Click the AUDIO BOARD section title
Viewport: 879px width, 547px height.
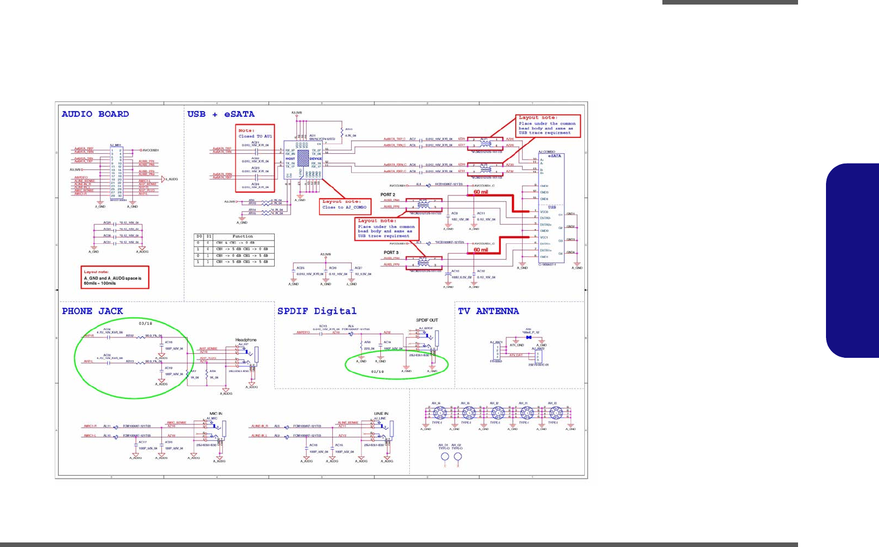(95, 114)
